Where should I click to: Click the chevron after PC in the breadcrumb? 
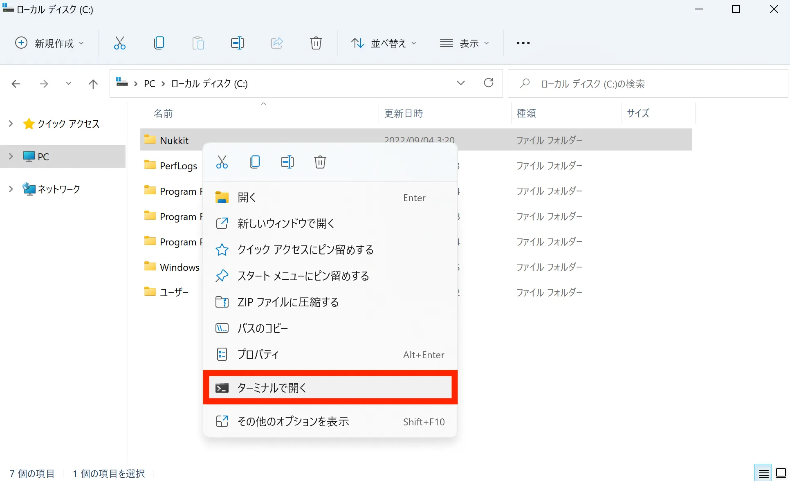(x=163, y=84)
